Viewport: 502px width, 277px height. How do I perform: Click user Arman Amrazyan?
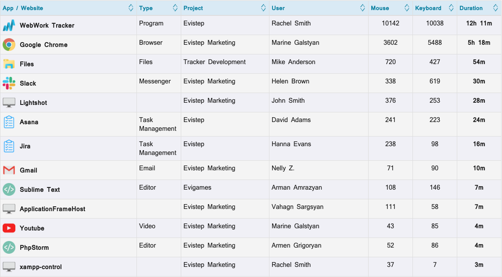click(297, 187)
